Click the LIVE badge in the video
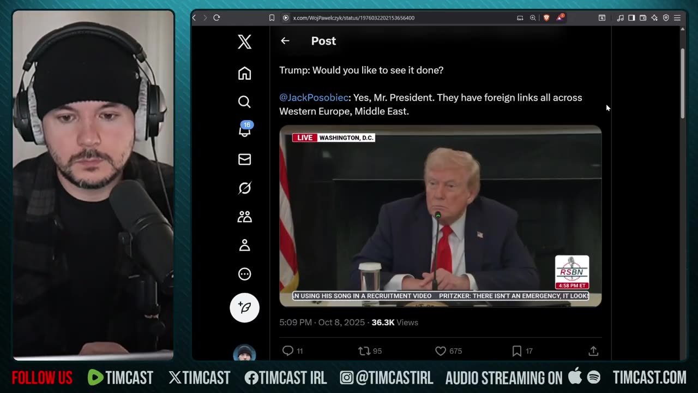 click(304, 138)
